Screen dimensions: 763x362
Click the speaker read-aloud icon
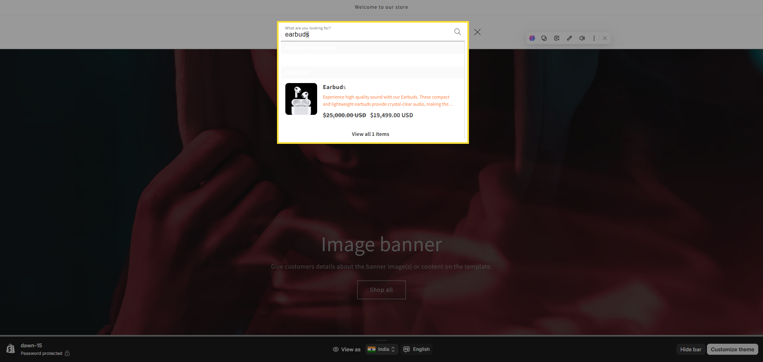pos(582,38)
